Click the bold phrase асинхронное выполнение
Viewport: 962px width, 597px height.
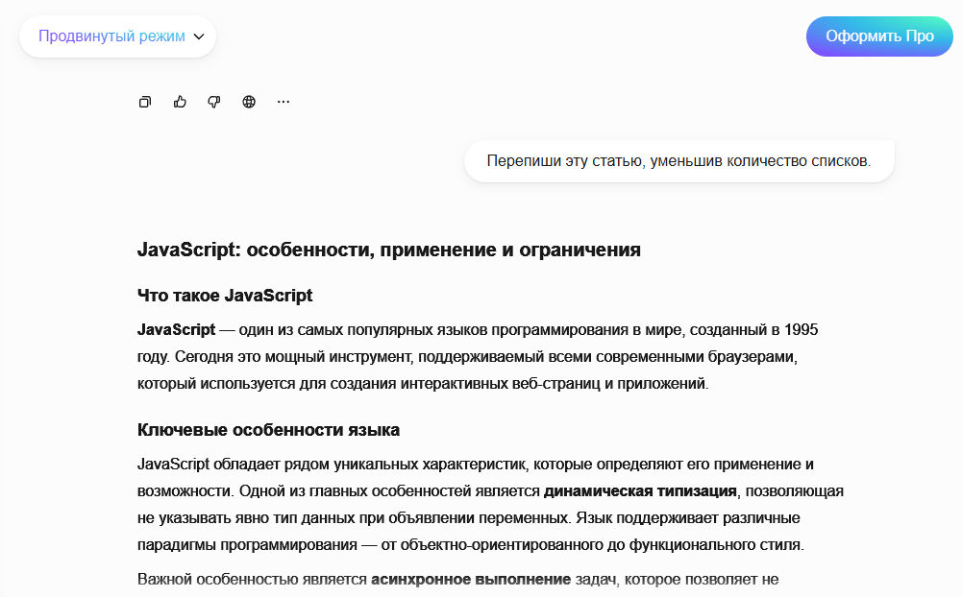click(x=470, y=580)
